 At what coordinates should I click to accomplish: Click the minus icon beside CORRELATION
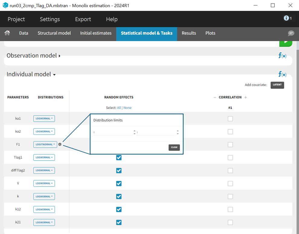tap(215, 97)
